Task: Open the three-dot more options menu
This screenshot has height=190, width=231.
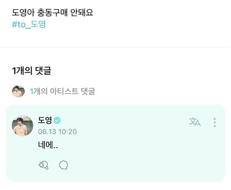Action: click(214, 122)
